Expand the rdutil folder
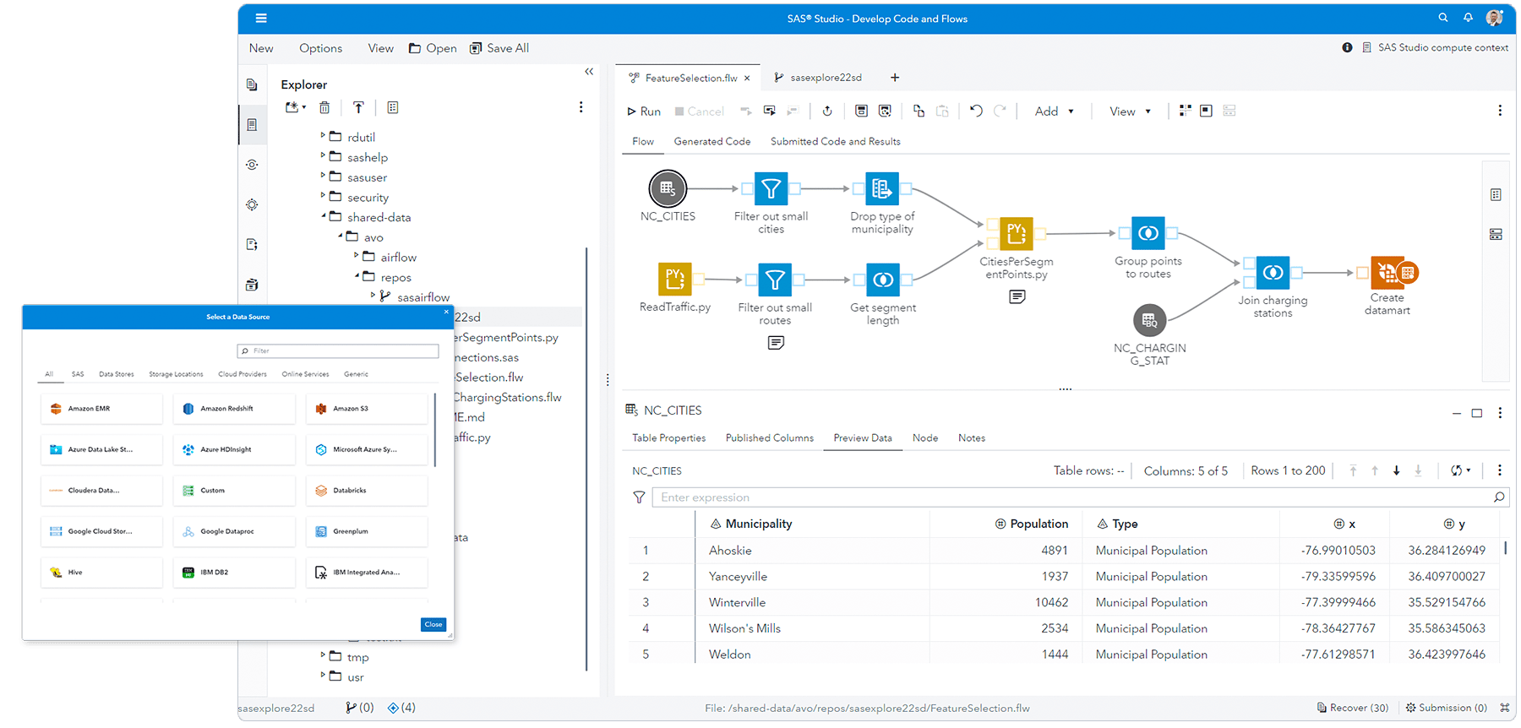The width and height of the screenshot is (1521, 728). (x=323, y=135)
